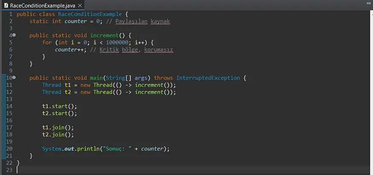The width and height of the screenshot is (373, 175).
Task: Click the 'for' keyword on line 5
Action: [x=47, y=43]
